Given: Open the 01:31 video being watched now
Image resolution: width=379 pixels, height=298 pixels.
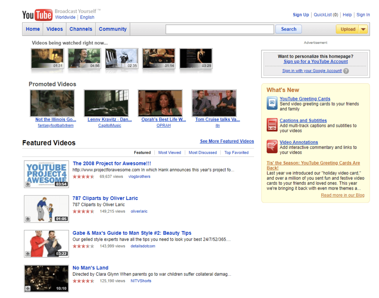Looking at the screenshot, I should tap(47, 59).
